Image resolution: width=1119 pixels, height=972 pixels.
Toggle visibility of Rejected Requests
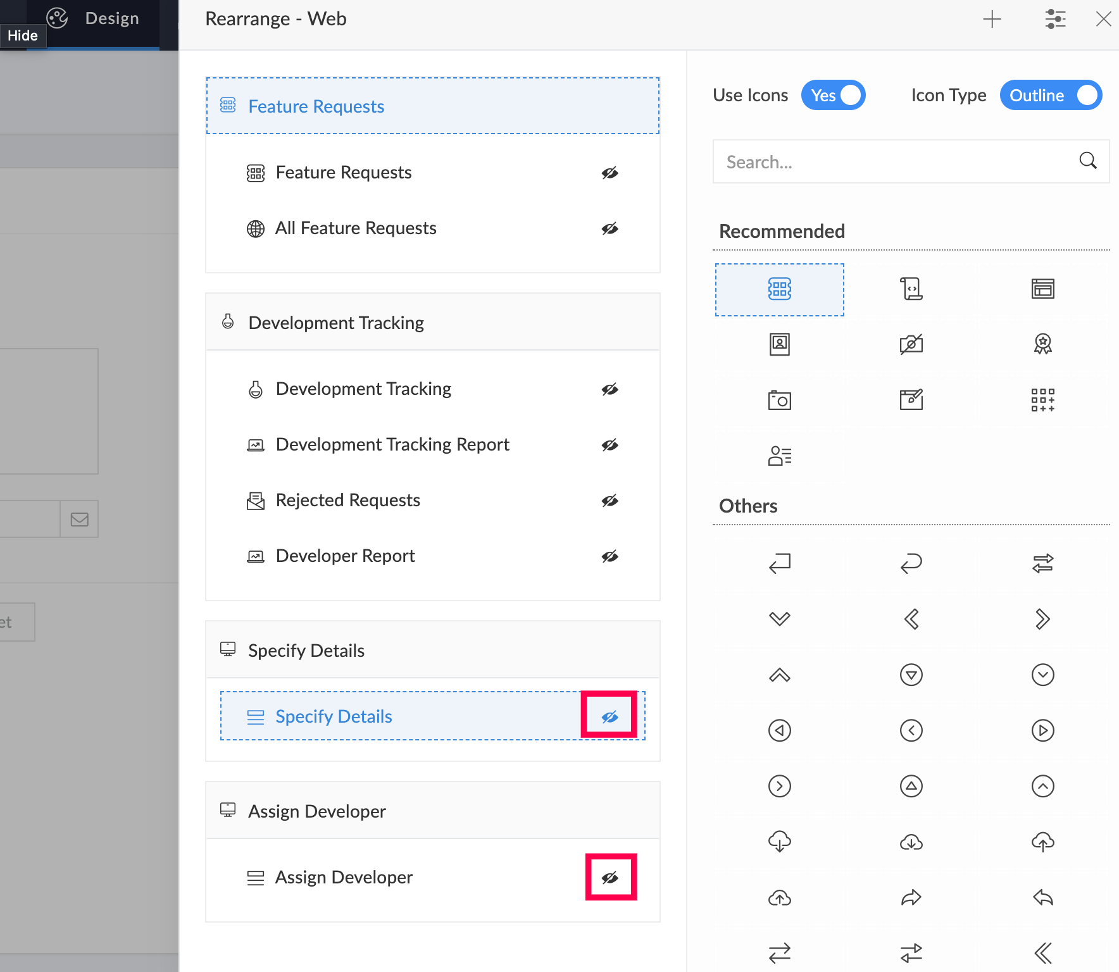tap(610, 501)
